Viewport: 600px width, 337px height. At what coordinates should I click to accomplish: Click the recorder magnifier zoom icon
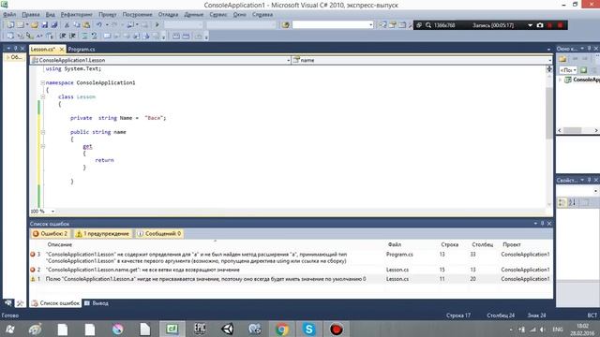[428, 25]
